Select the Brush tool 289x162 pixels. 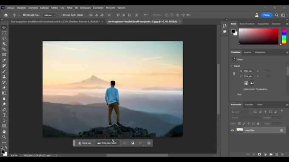tap(4, 71)
